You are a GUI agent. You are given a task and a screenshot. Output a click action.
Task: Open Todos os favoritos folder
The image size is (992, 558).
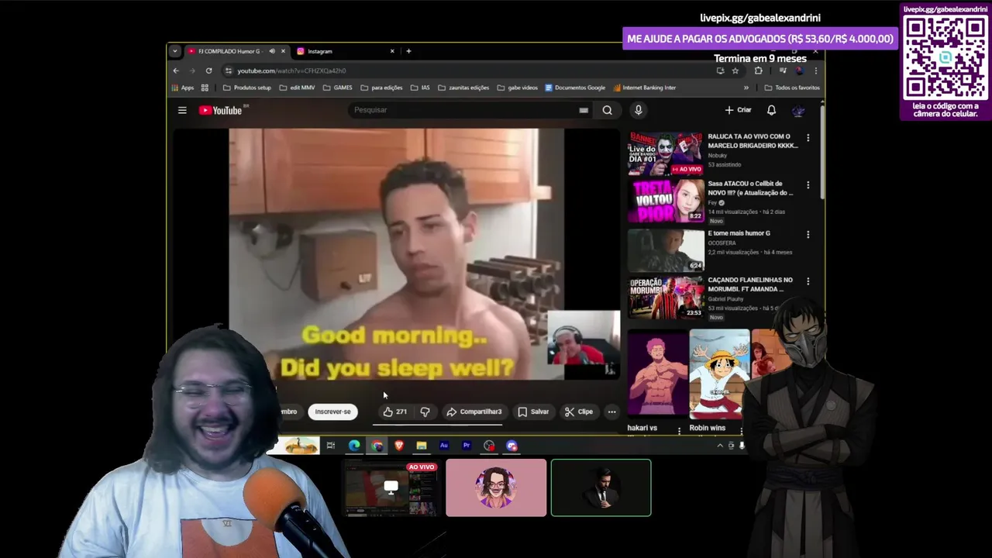click(791, 88)
